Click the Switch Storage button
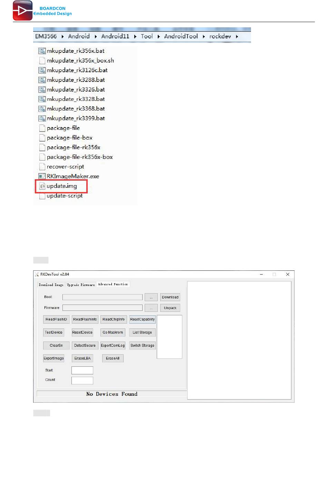328x479 pixels. point(142,346)
